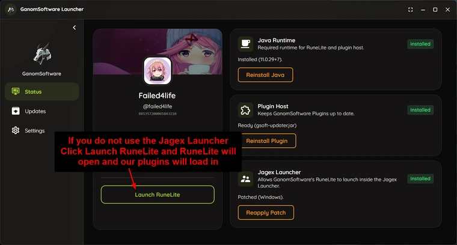Viewport: 457px width, 245px height.
Task: Click the Plugin Host puzzle icon
Action: point(245,110)
